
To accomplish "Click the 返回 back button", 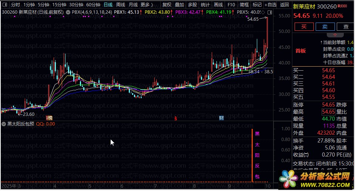I will point(284,5).
